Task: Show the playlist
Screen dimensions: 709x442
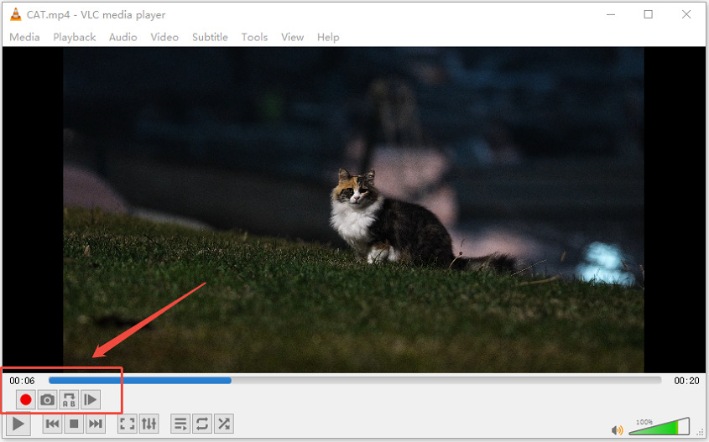Action: click(180, 424)
